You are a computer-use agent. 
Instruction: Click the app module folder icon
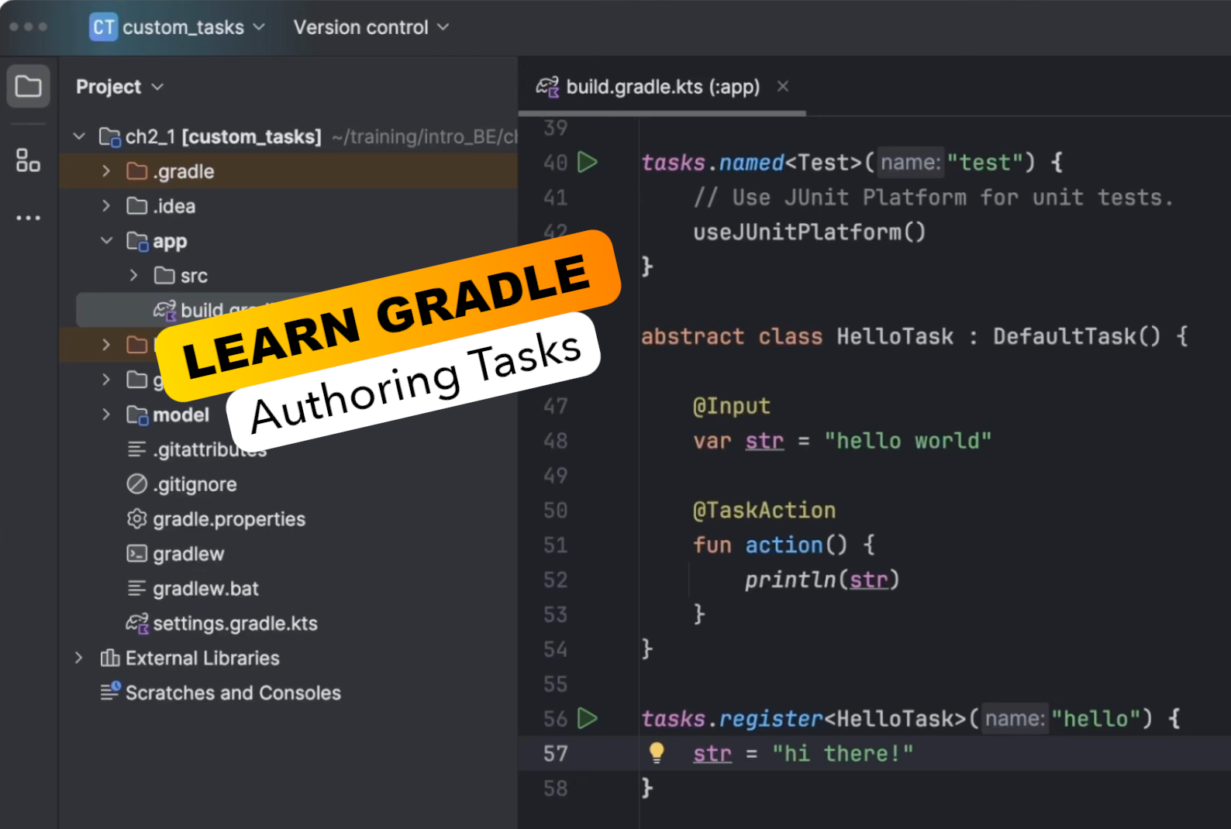coord(137,242)
